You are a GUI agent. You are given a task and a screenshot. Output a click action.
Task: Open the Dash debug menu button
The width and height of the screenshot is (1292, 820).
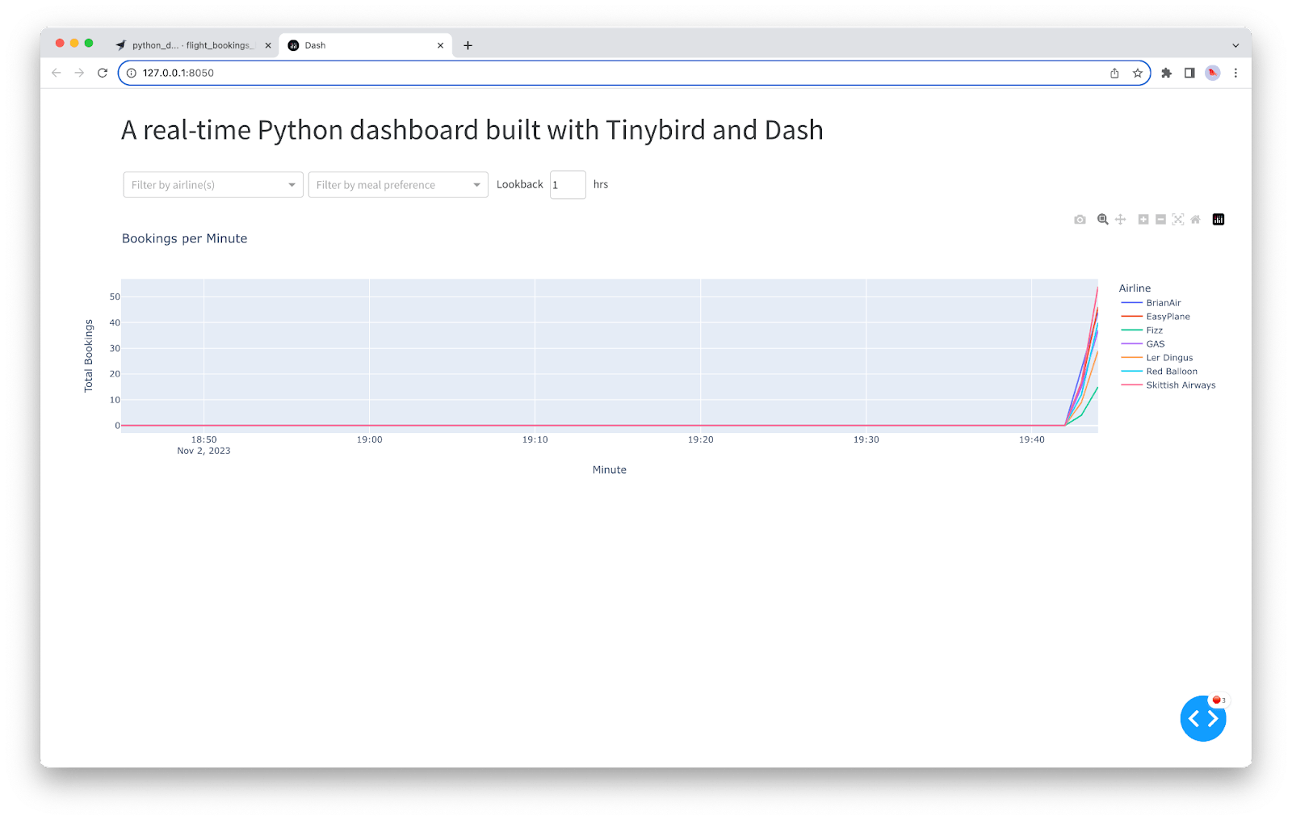point(1202,718)
